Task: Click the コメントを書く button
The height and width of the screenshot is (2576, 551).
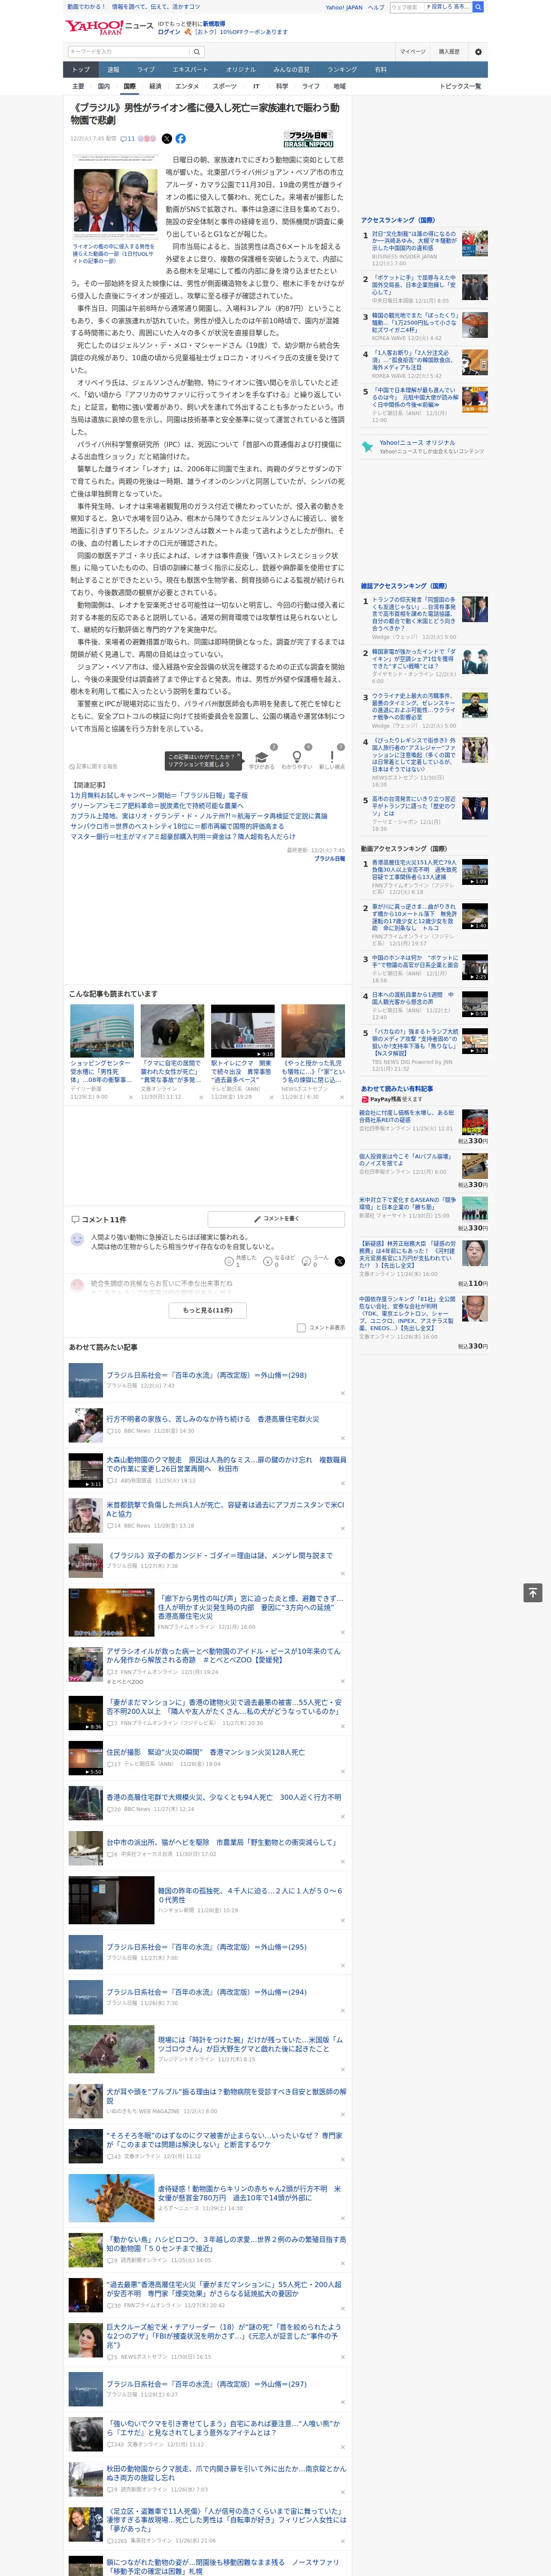Action: coord(277,1219)
